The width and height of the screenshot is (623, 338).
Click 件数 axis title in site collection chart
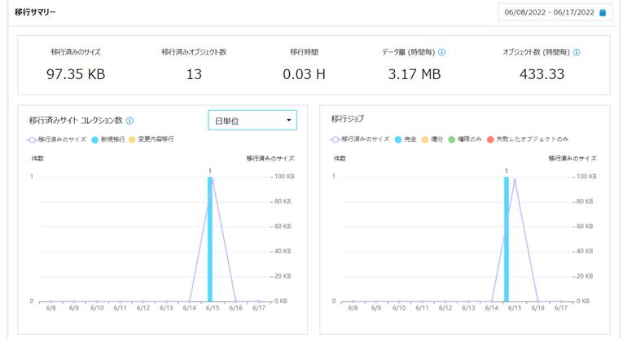37,159
